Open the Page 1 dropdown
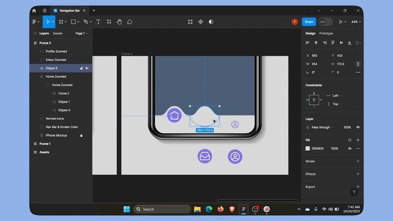 81,33
